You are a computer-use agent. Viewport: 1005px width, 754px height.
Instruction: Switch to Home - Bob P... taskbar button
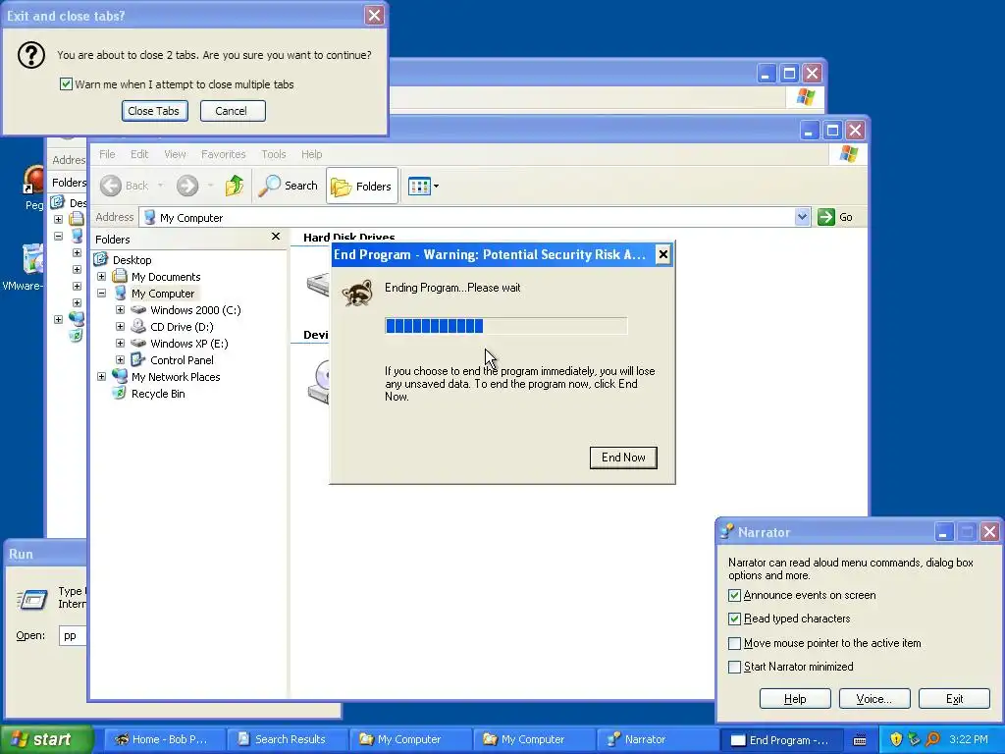click(164, 739)
